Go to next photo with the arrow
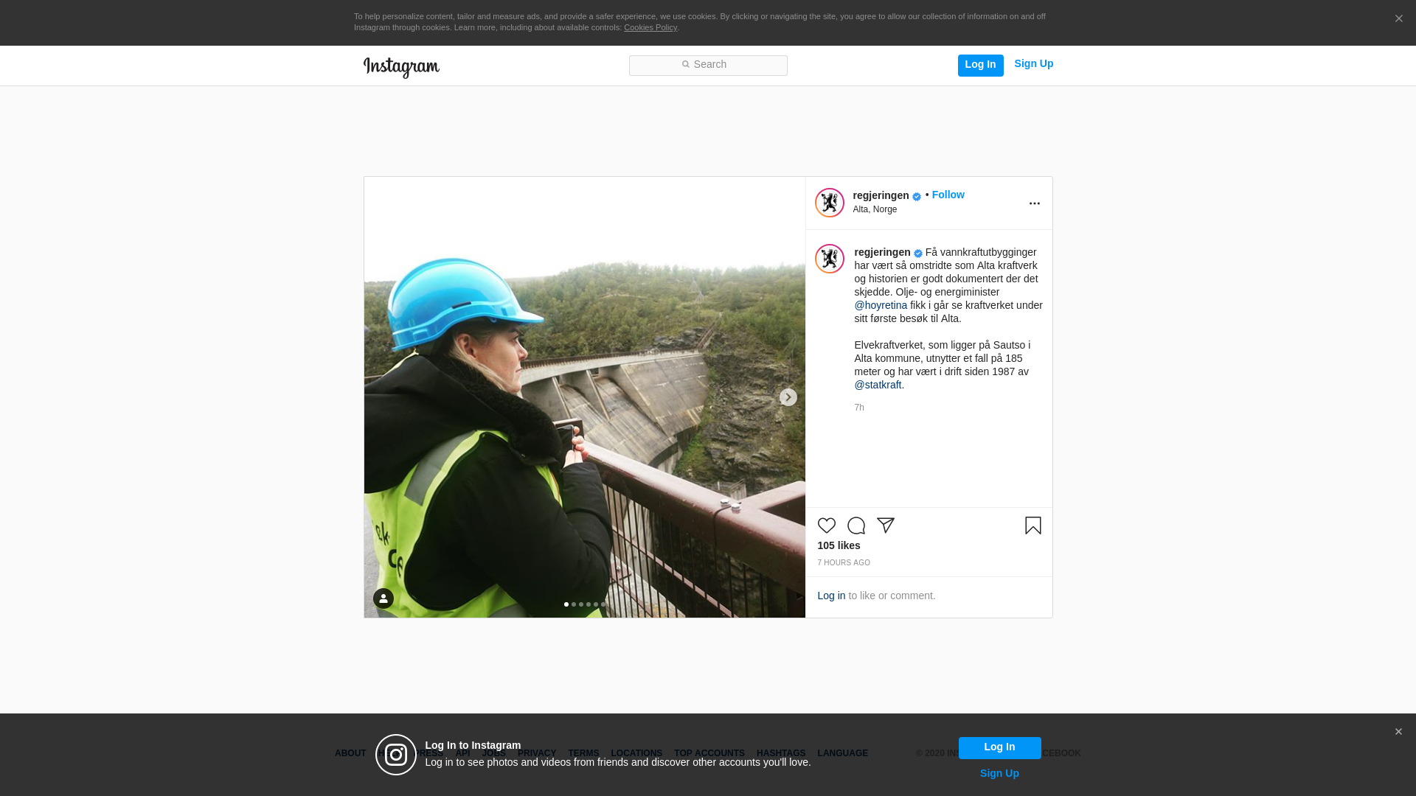 pos(788,397)
